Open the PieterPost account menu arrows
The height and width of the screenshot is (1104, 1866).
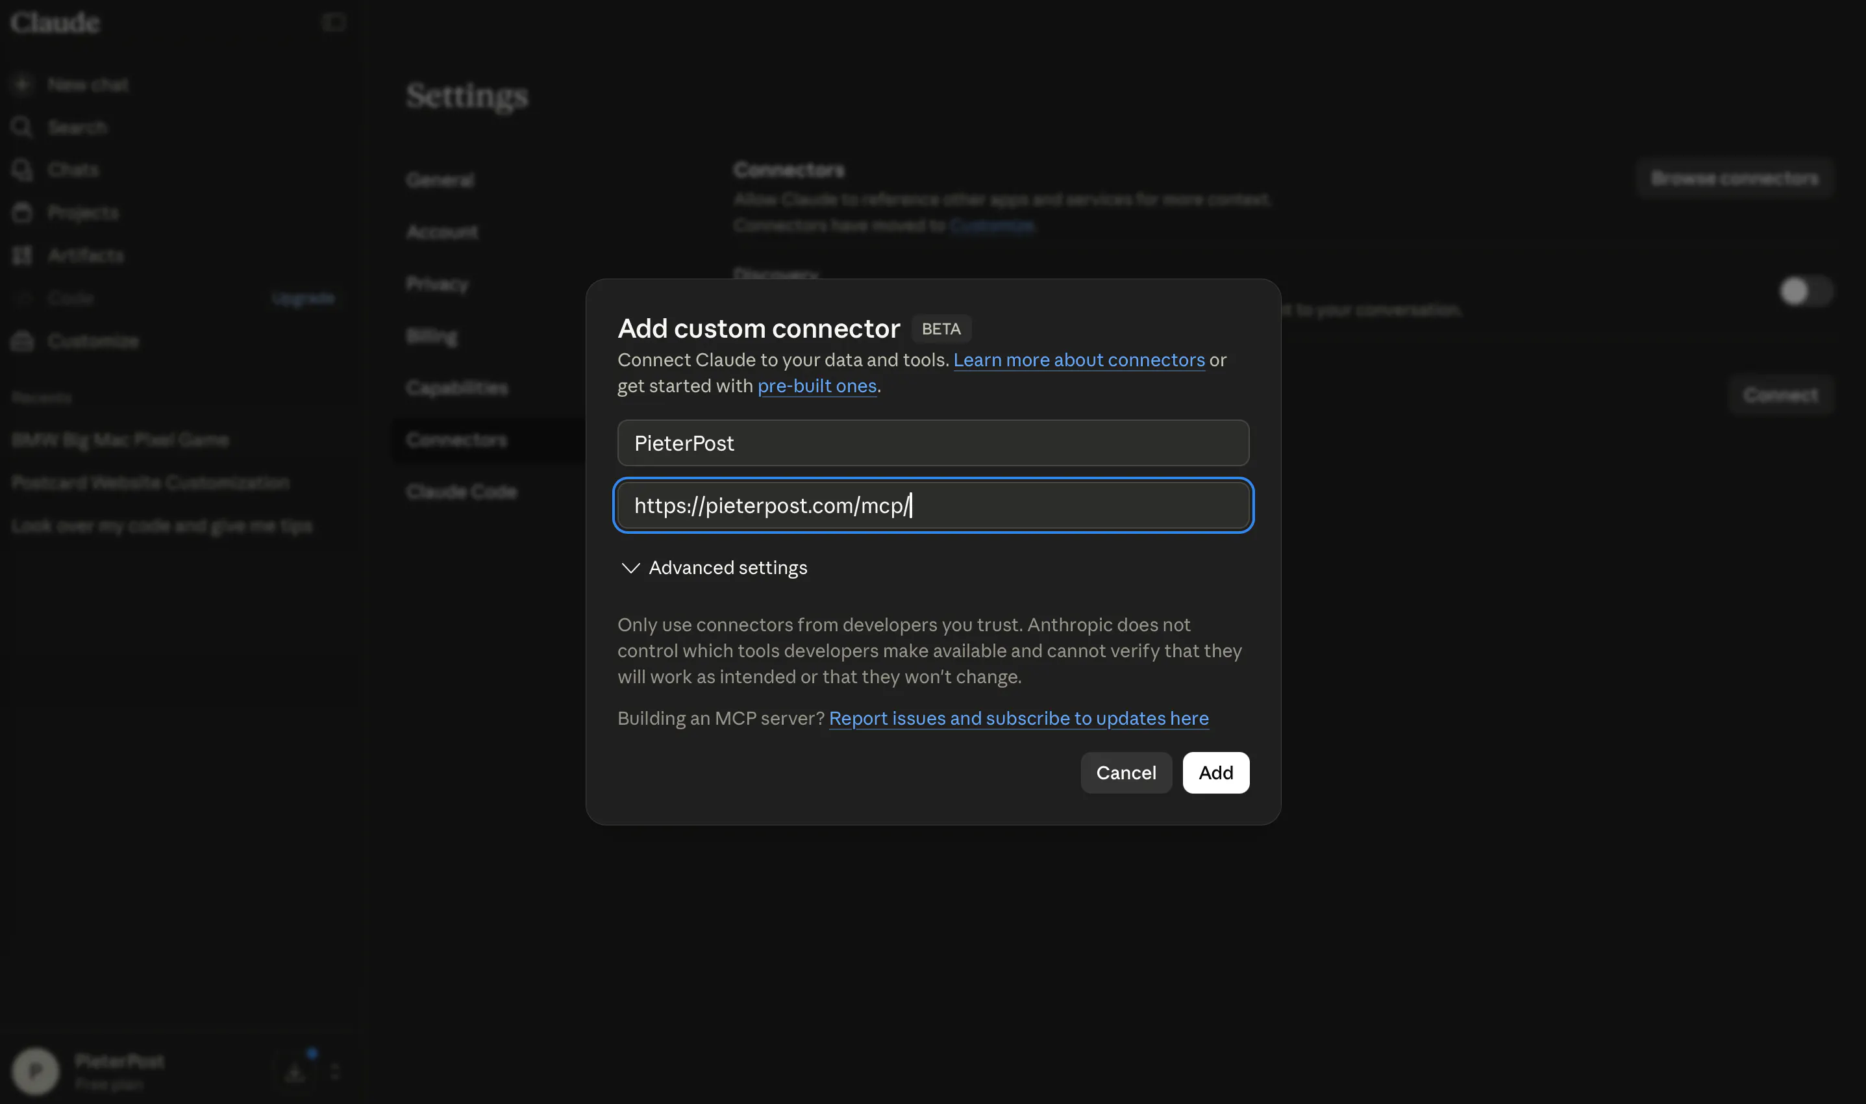coord(334,1072)
